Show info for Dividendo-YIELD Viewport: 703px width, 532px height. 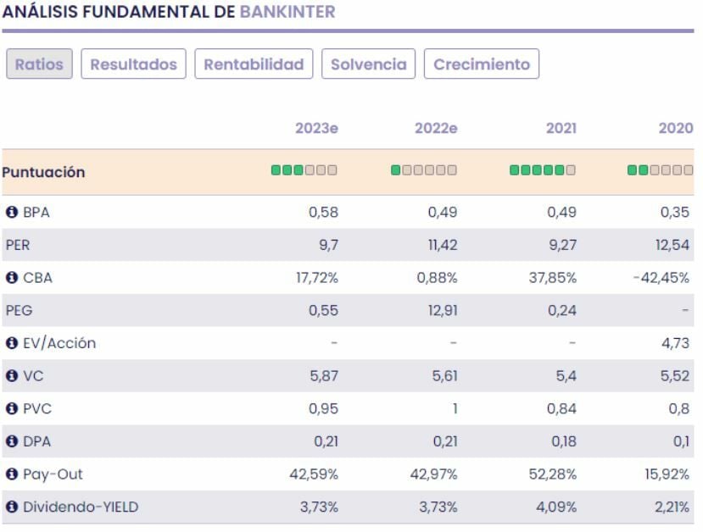coord(12,507)
